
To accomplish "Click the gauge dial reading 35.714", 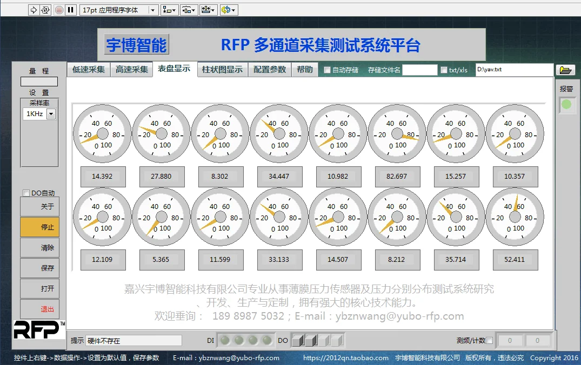I will coord(456,217).
